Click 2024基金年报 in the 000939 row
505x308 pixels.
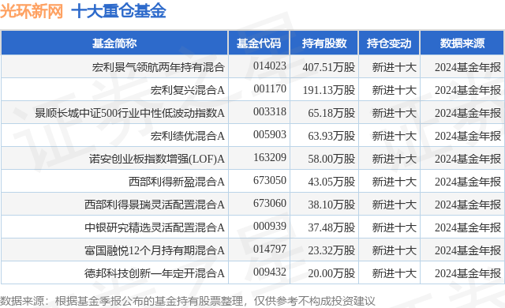tap(468, 227)
